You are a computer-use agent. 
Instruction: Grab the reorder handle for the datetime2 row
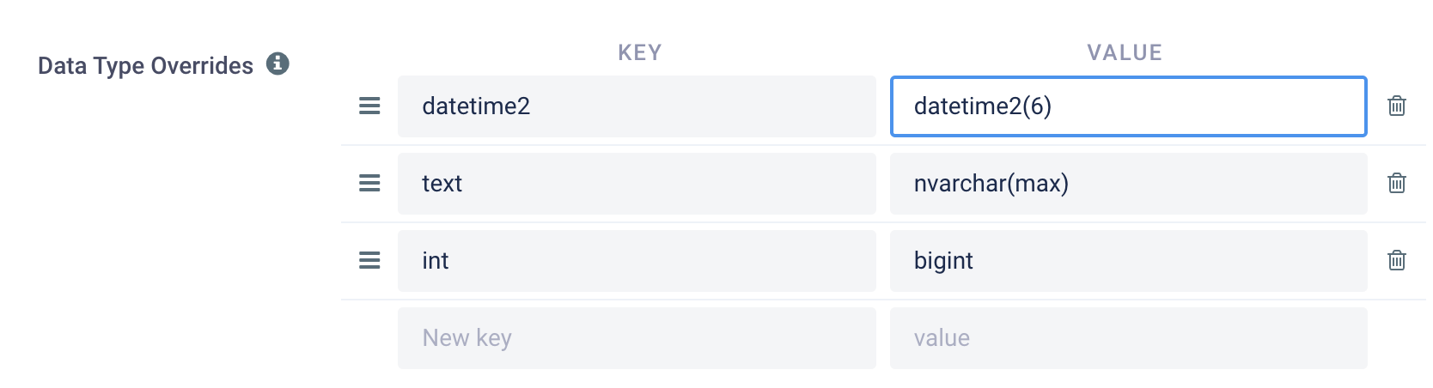click(x=369, y=106)
